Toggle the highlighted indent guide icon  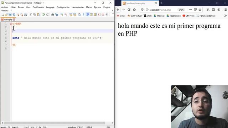click(x=88, y=15)
